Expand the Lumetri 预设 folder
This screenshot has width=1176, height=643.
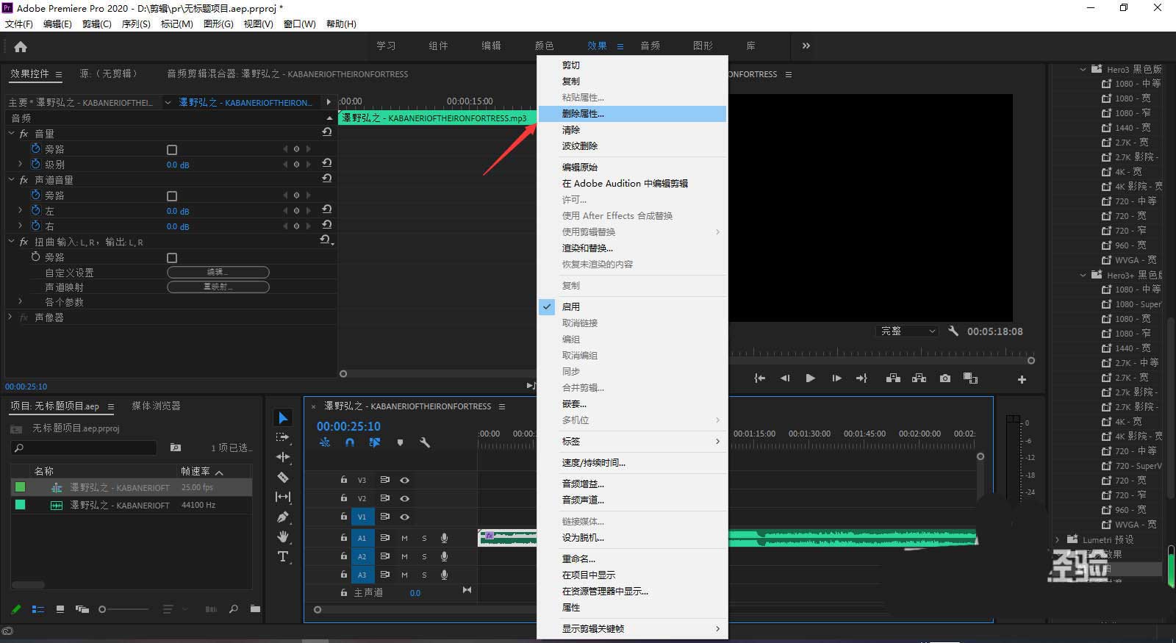[x=1058, y=539]
